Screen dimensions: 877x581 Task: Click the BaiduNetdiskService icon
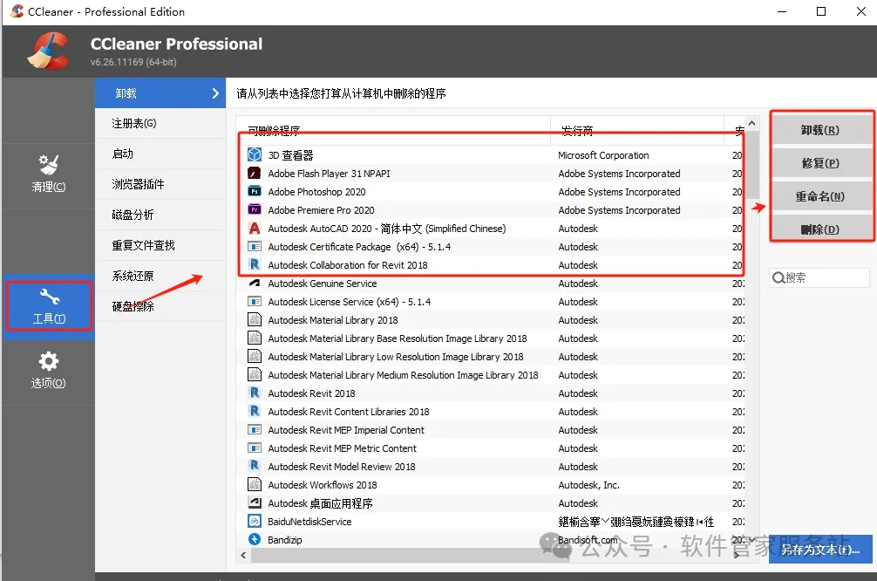coord(255,521)
